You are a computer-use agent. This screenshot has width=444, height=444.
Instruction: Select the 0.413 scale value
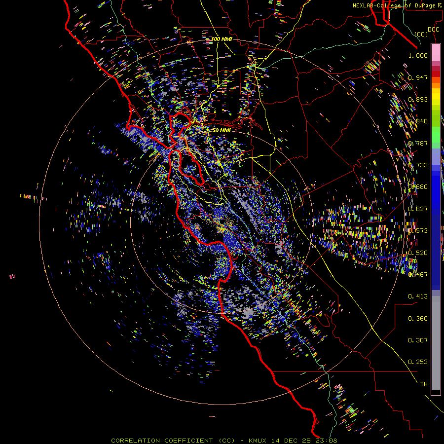[418, 296]
